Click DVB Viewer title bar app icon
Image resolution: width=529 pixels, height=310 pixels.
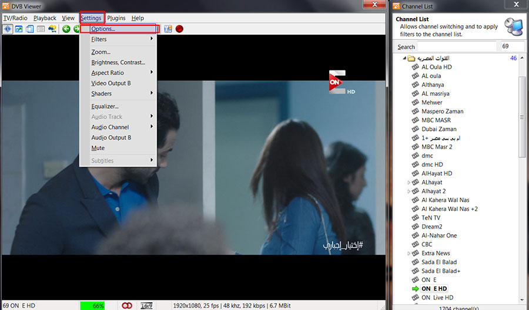[x=6, y=6]
